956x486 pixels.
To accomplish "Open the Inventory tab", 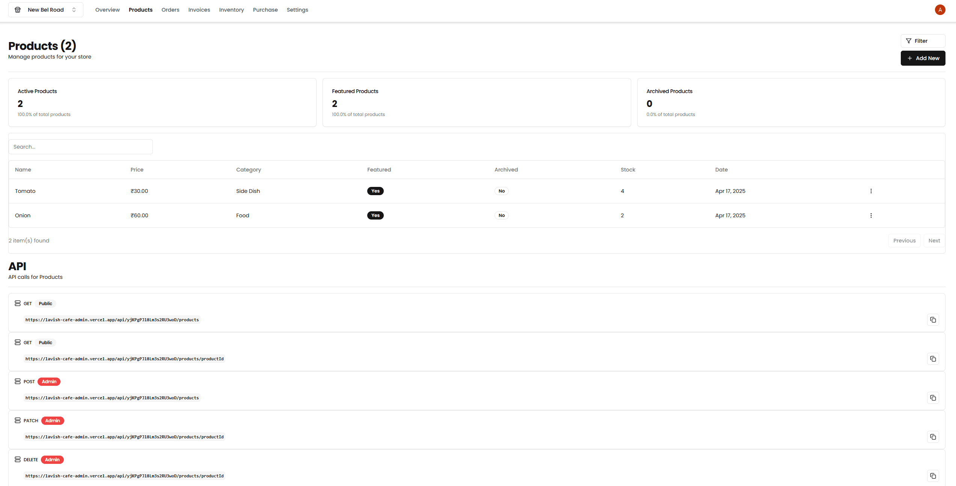I will tap(231, 10).
